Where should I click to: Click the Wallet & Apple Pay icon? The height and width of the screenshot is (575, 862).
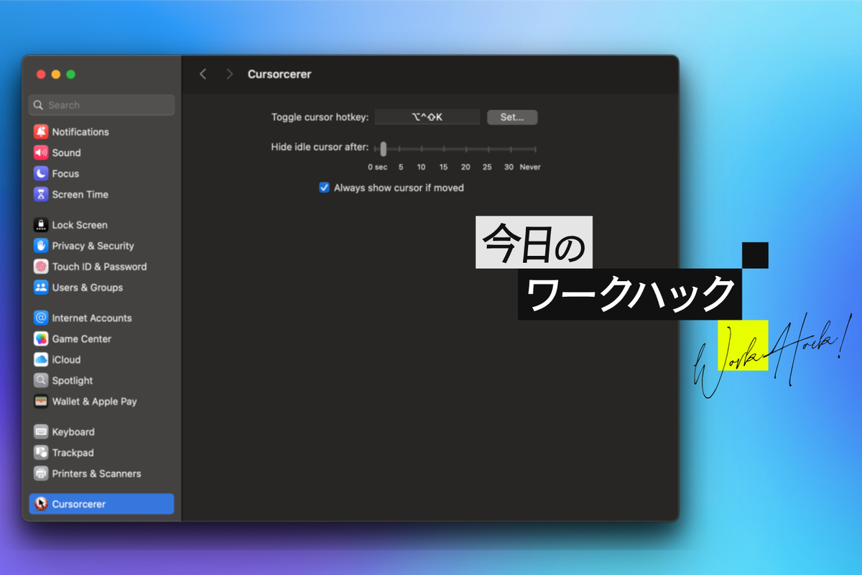point(41,402)
